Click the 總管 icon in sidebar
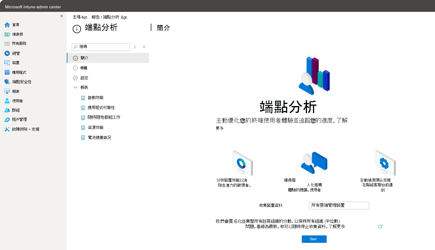 pyautogui.click(x=7, y=53)
